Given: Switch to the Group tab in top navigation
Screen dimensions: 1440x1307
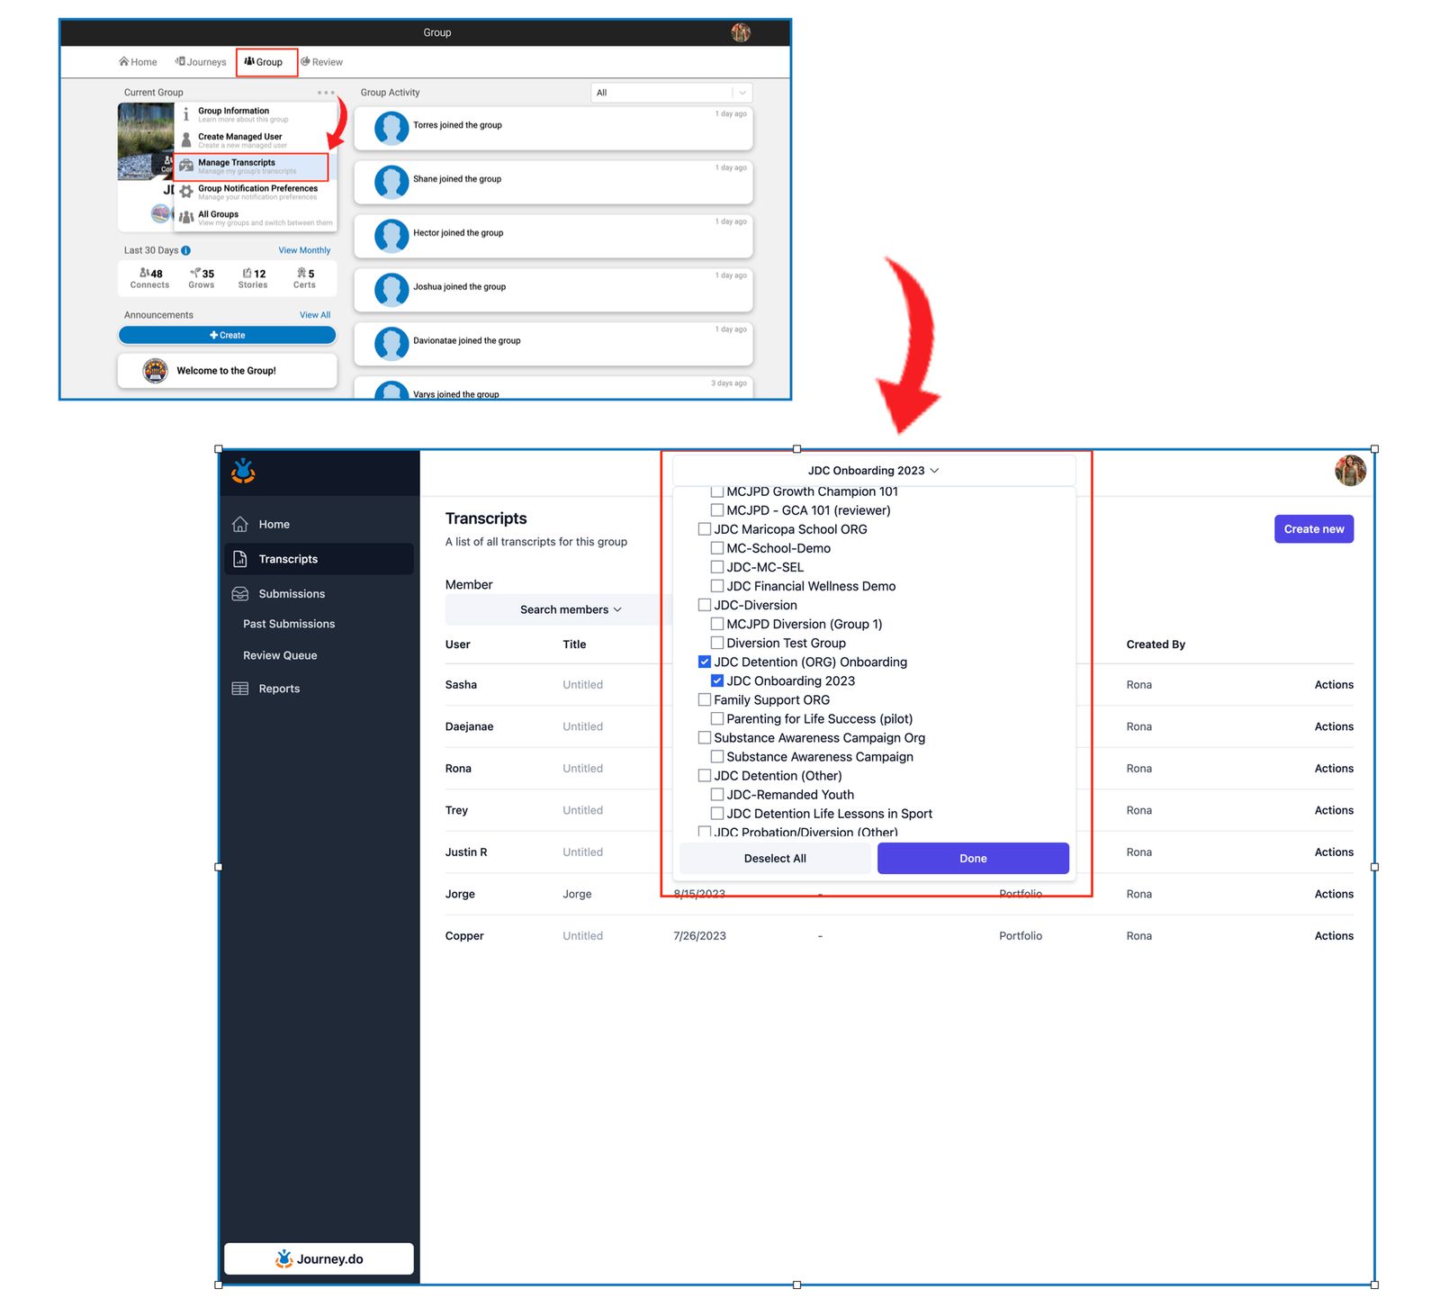Looking at the screenshot, I should coord(266,62).
